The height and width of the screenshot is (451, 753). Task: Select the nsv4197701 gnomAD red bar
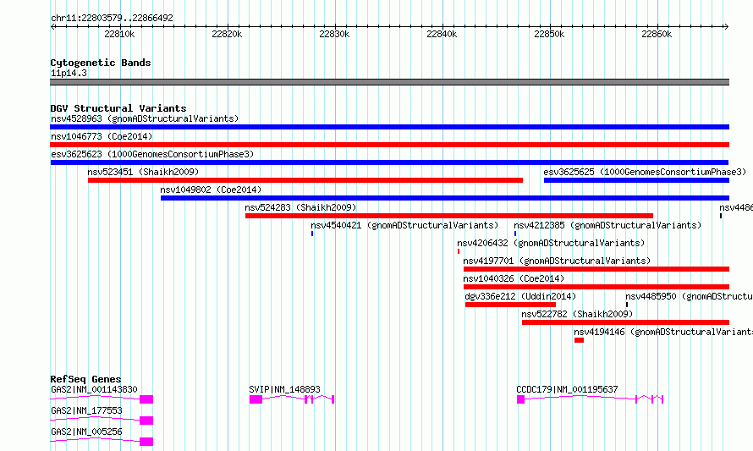click(596, 269)
